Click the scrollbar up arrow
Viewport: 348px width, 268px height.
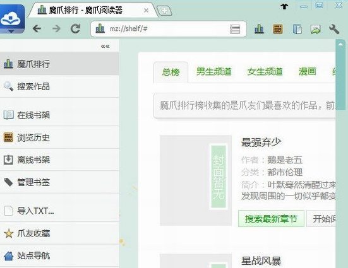[x=340, y=44]
